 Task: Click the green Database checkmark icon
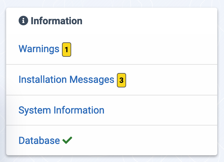[67, 140]
